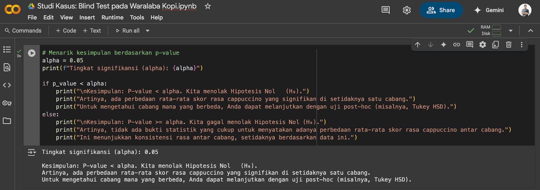
Task: Open the Runtime menu
Action: click(112, 17)
